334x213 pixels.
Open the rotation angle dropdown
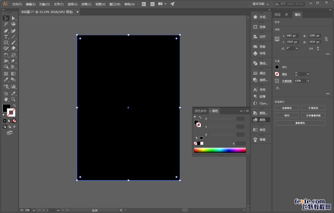(x=297, y=48)
